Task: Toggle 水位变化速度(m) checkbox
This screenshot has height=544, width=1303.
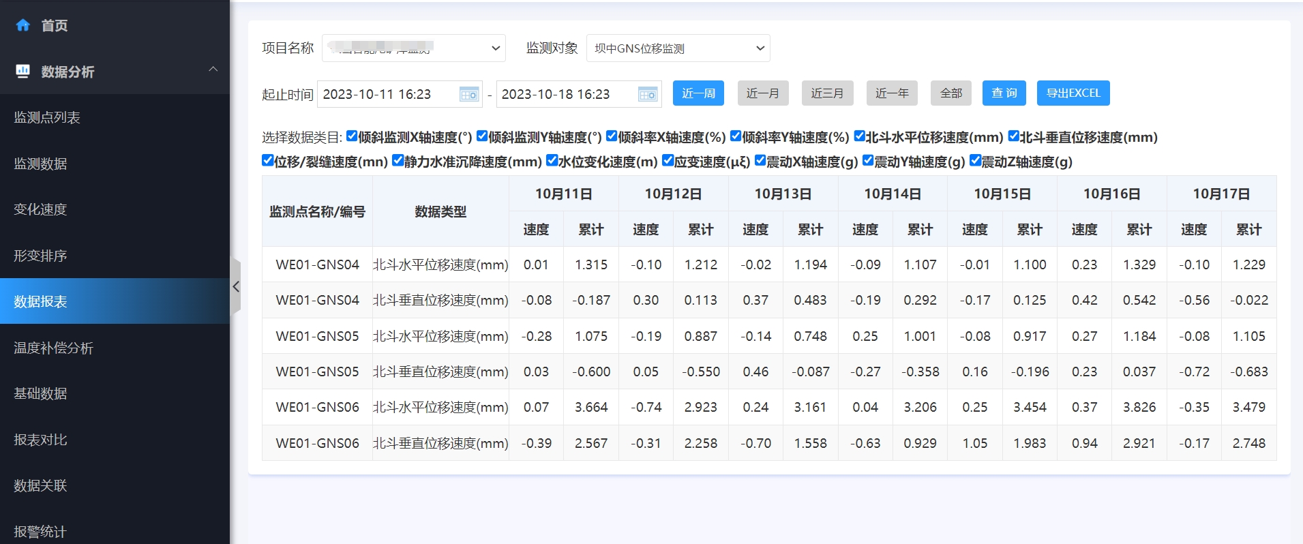Action: click(552, 161)
